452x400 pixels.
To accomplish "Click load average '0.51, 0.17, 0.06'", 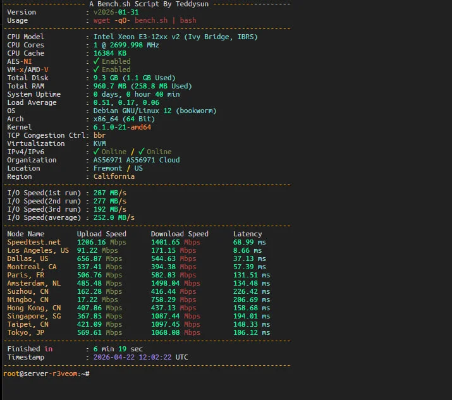I will click(126, 102).
